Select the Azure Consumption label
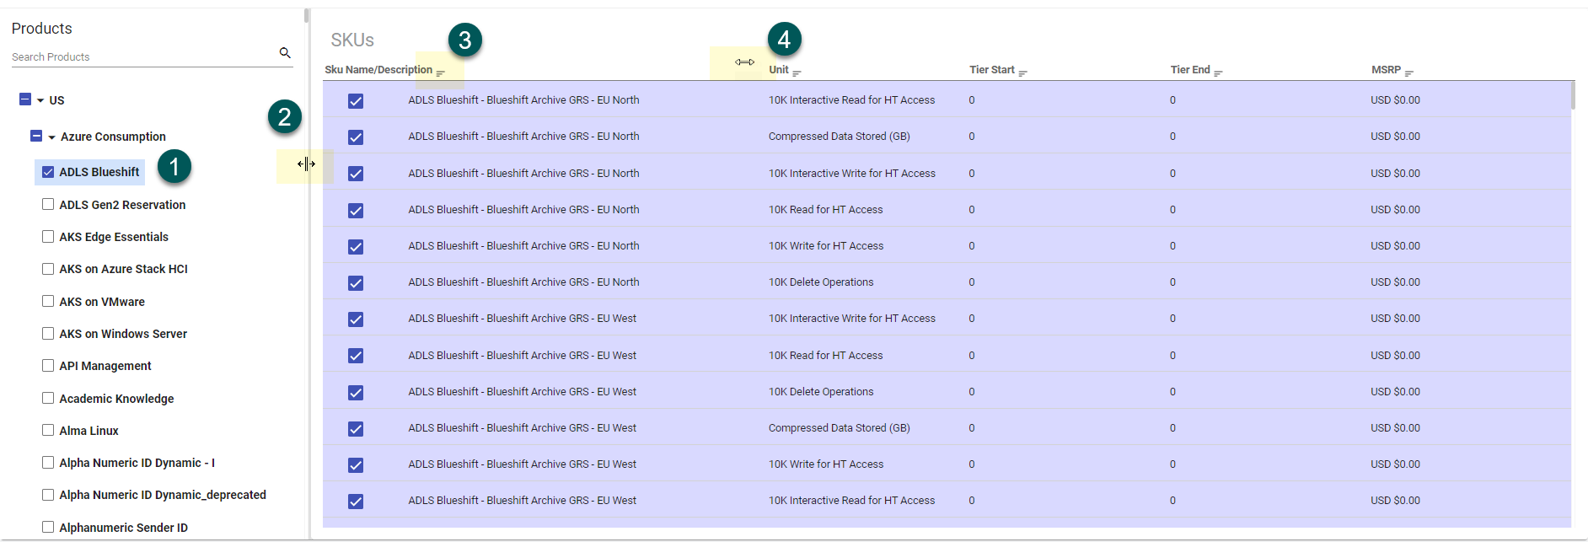This screenshot has width=1588, height=542. [113, 137]
